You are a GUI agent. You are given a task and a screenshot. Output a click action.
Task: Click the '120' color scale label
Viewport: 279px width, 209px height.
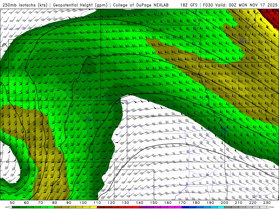(111, 203)
